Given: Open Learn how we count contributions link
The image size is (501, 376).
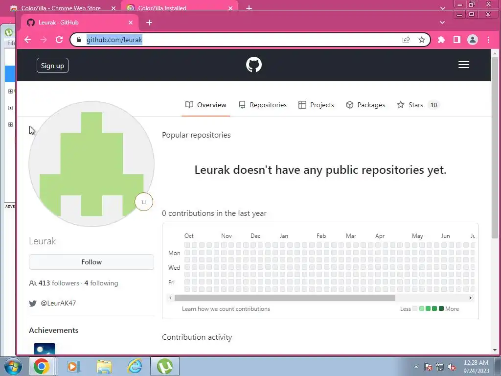Looking at the screenshot, I should point(226,309).
